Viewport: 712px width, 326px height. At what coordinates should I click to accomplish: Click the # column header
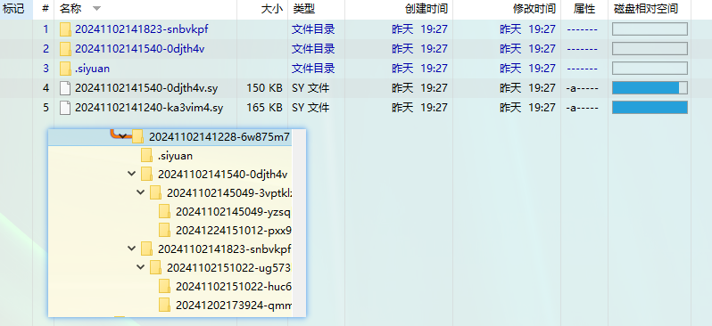pyautogui.click(x=45, y=9)
